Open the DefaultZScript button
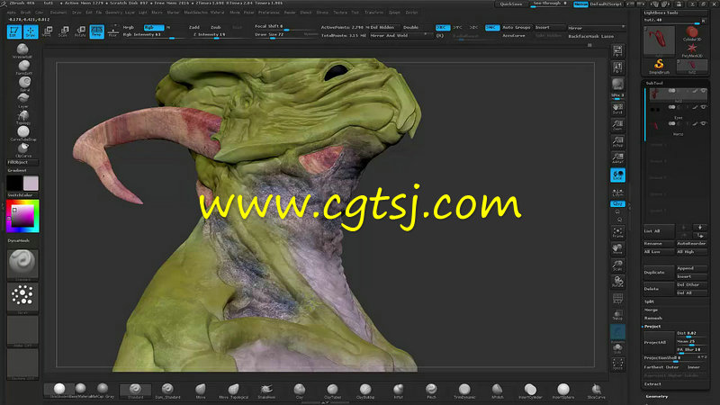Screen dimensions: 720x405 (x=606, y=4)
